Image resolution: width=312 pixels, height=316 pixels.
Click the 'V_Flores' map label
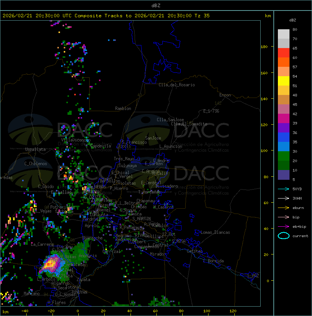tap(57, 302)
